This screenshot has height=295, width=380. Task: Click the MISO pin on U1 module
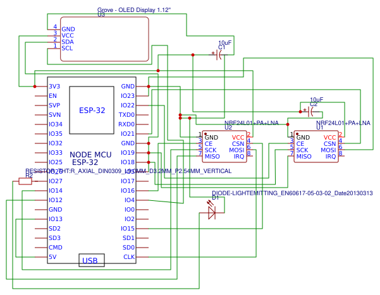(304, 157)
